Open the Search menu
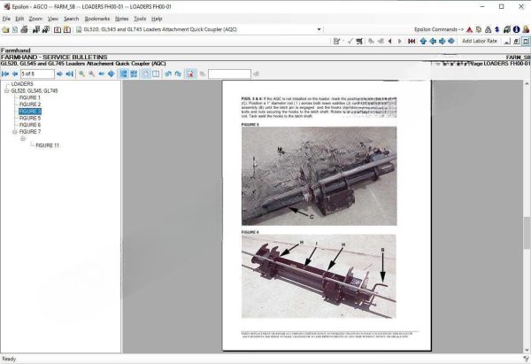 tap(71, 19)
